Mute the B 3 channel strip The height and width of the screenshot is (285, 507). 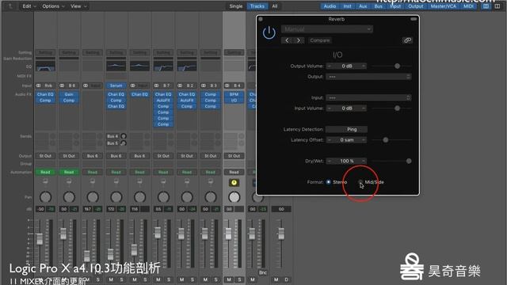pos(205,279)
